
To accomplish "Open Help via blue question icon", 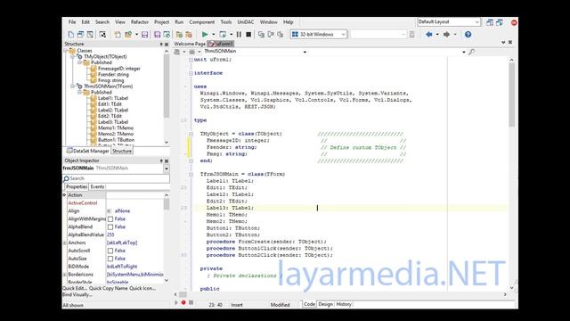I will click(468, 34).
